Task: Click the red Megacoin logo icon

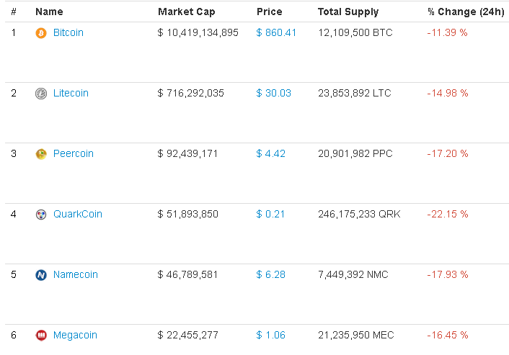Action: click(x=41, y=336)
